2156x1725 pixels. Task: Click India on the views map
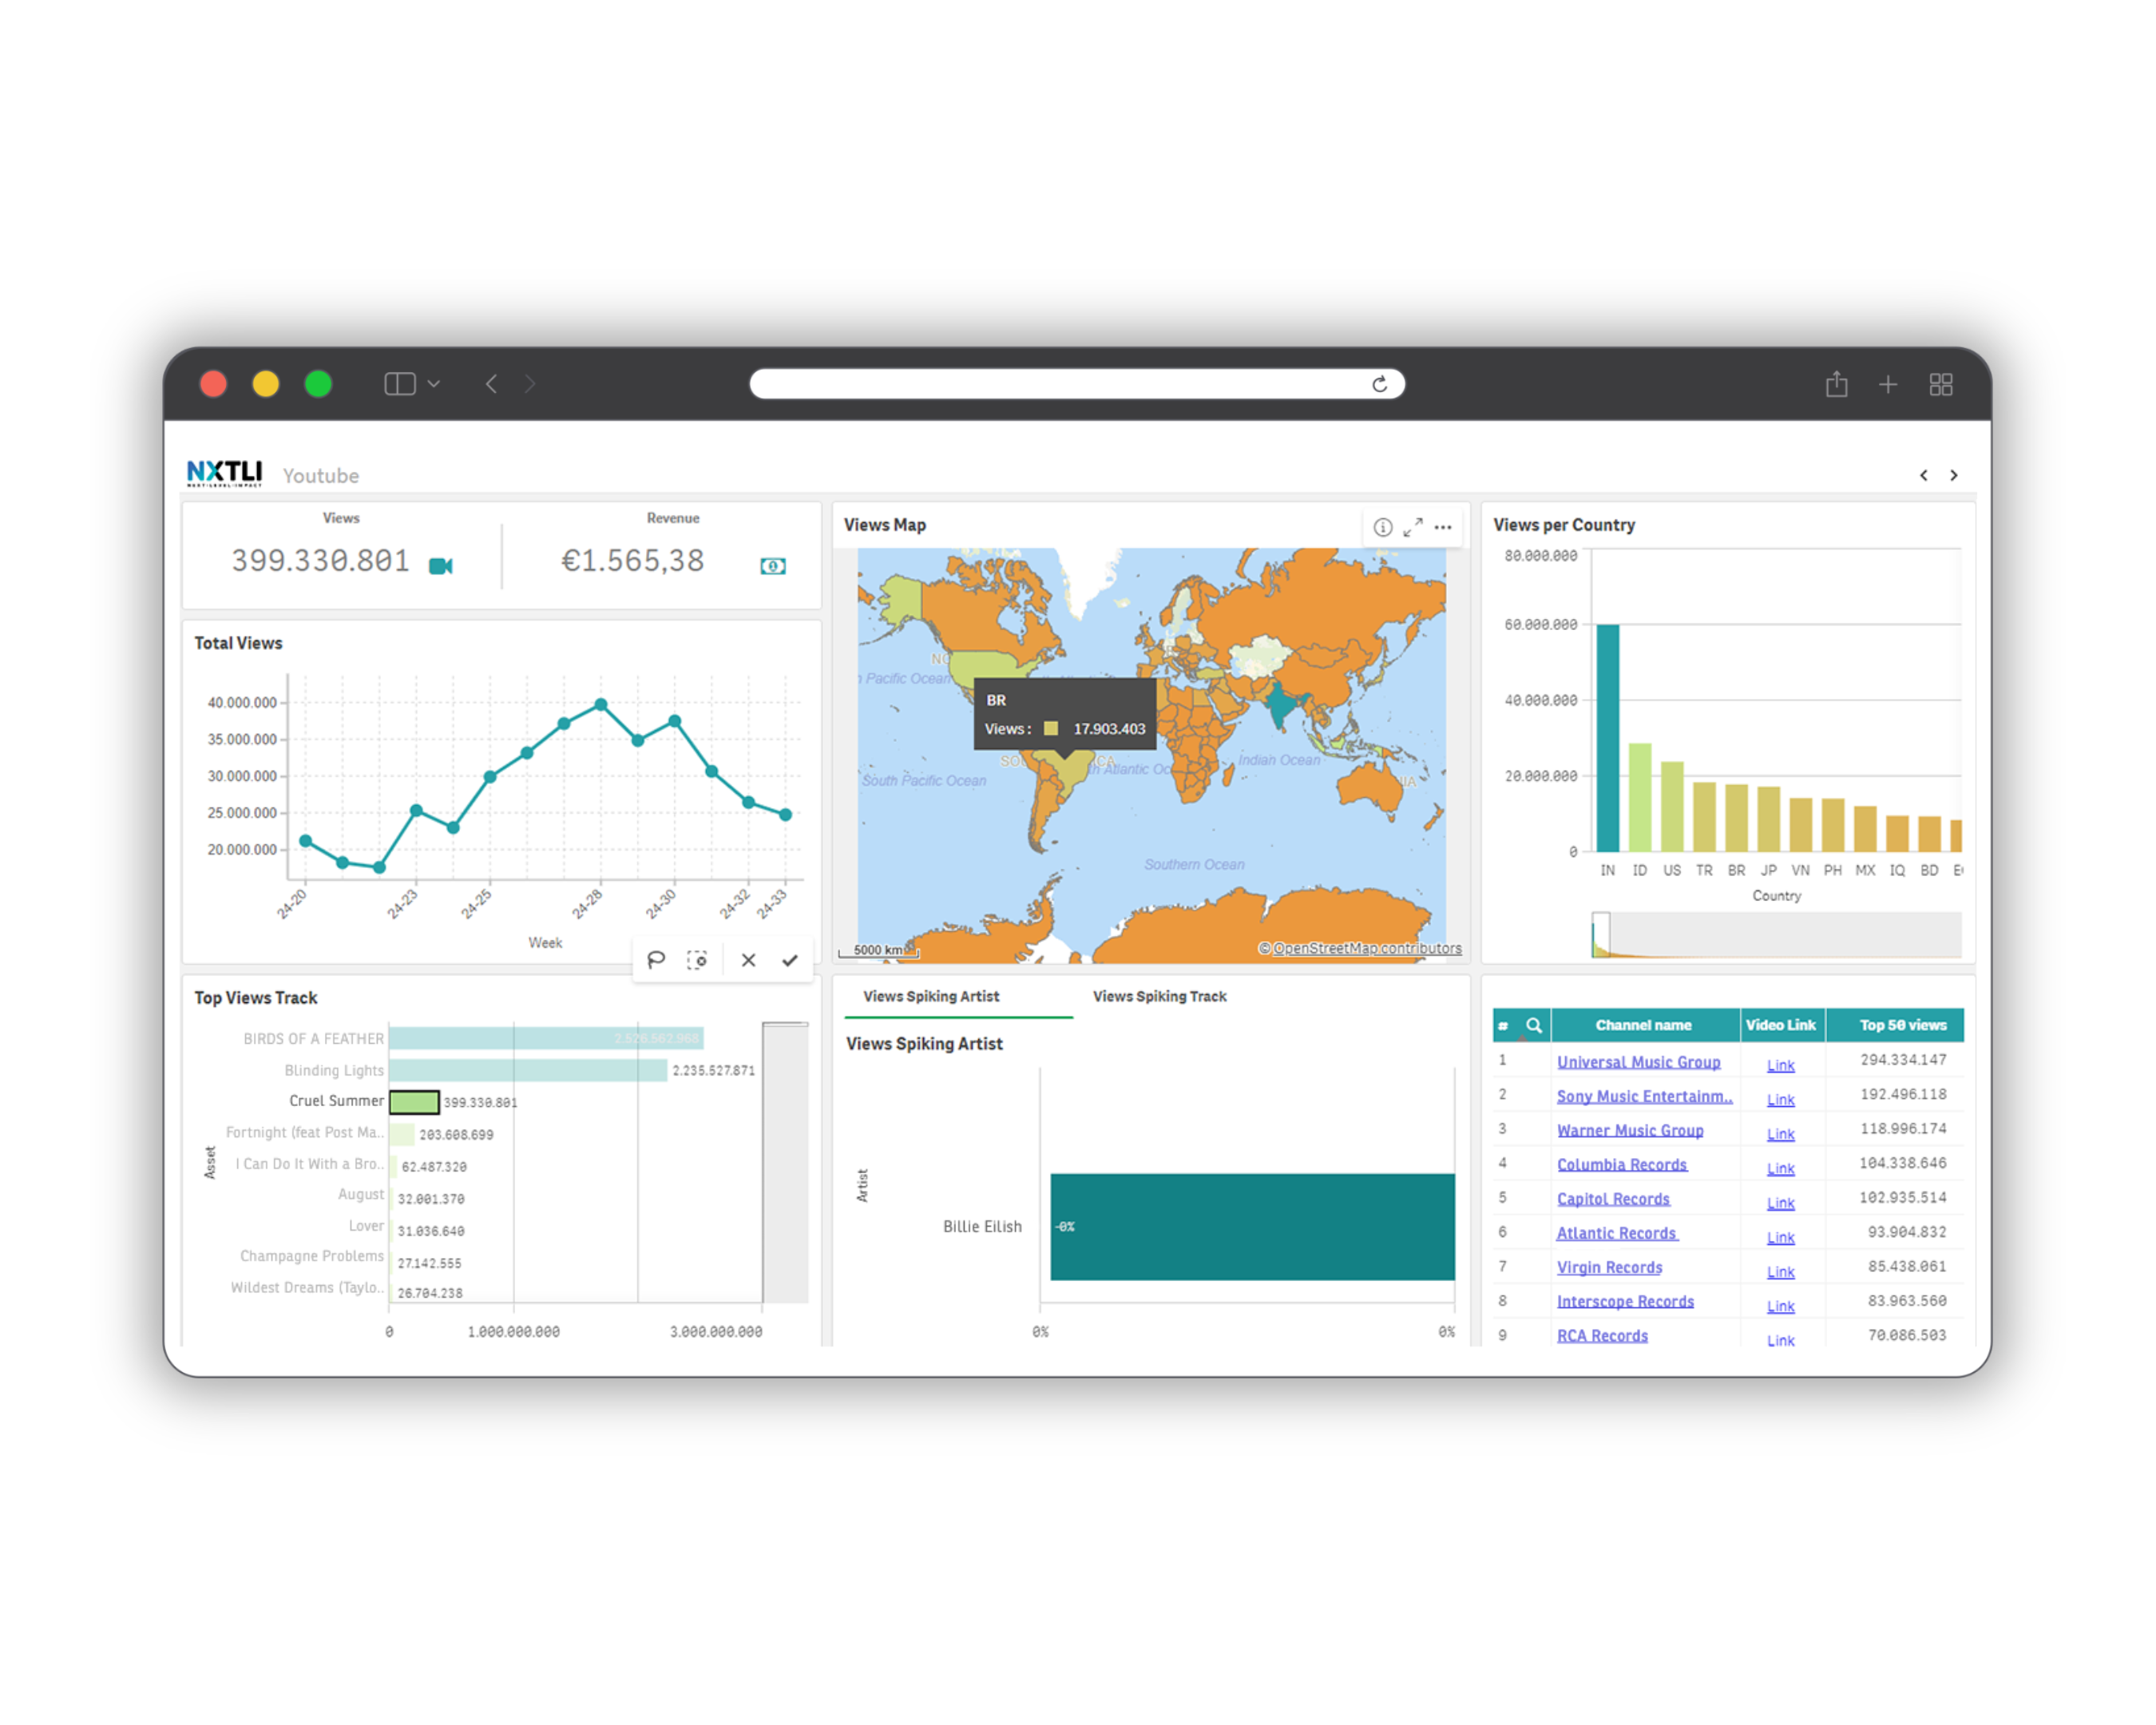[1280, 705]
